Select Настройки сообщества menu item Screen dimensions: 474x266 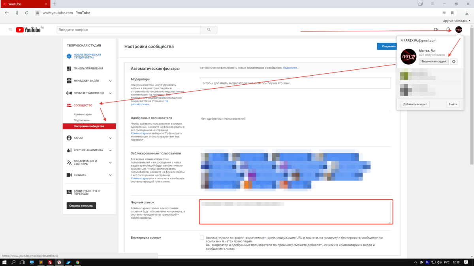tap(89, 126)
